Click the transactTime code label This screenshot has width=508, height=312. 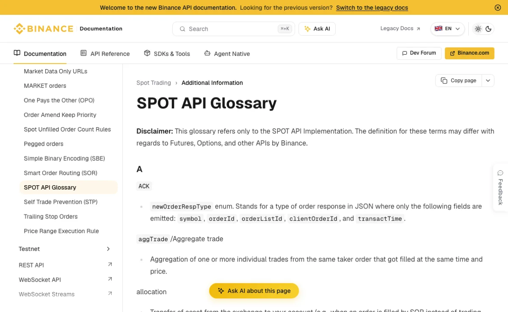pos(380,219)
